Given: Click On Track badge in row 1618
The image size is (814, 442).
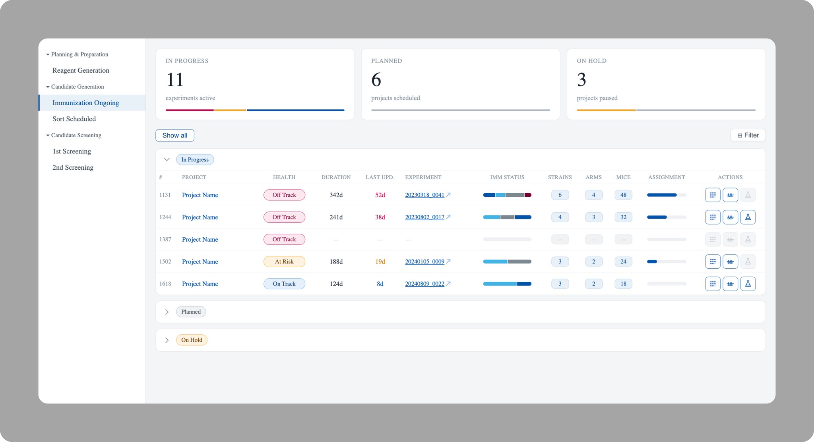Looking at the screenshot, I should [x=284, y=284].
